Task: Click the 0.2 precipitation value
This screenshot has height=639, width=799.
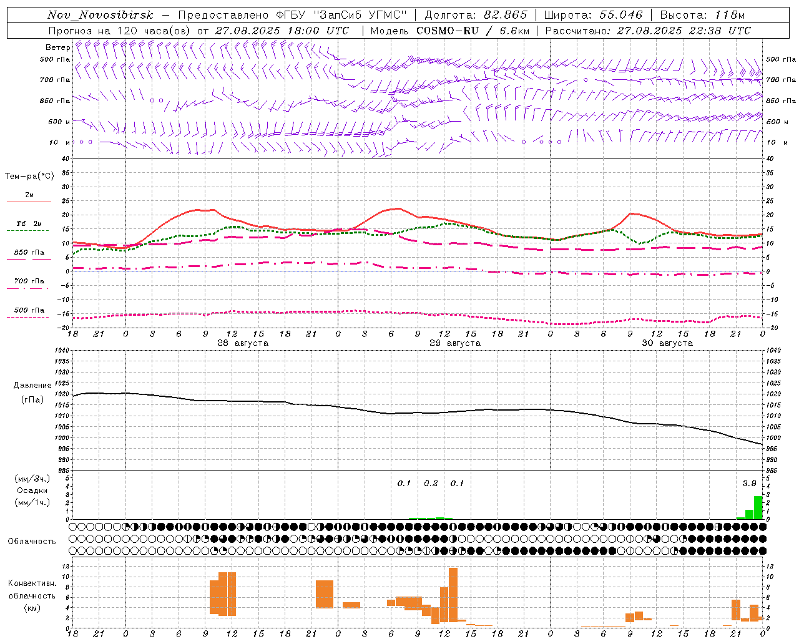Action: [x=431, y=484]
